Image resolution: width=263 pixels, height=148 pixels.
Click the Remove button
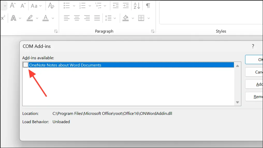(254, 97)
